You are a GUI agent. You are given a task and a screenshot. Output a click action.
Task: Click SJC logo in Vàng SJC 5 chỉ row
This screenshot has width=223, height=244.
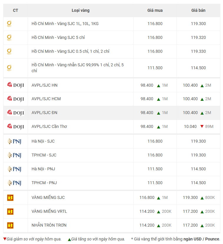click(x=9, y=38)
